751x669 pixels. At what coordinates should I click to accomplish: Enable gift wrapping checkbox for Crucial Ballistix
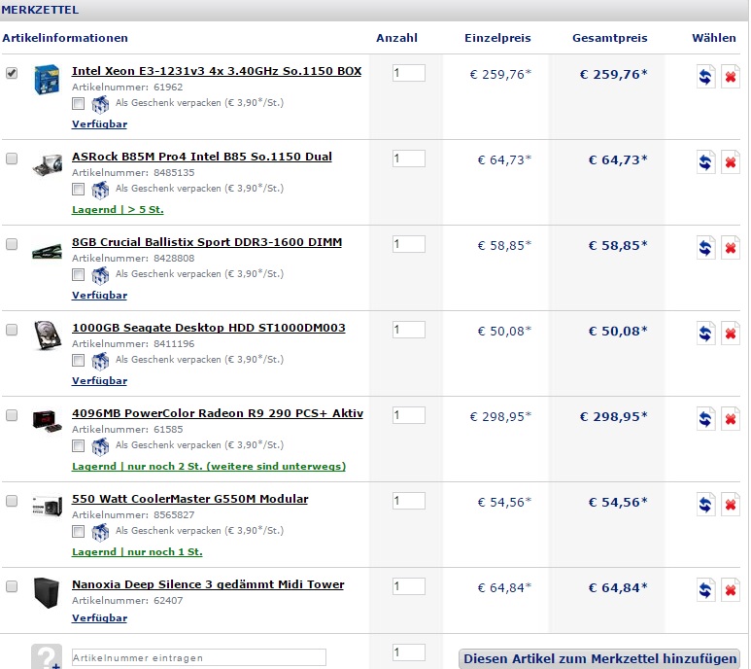78,274
